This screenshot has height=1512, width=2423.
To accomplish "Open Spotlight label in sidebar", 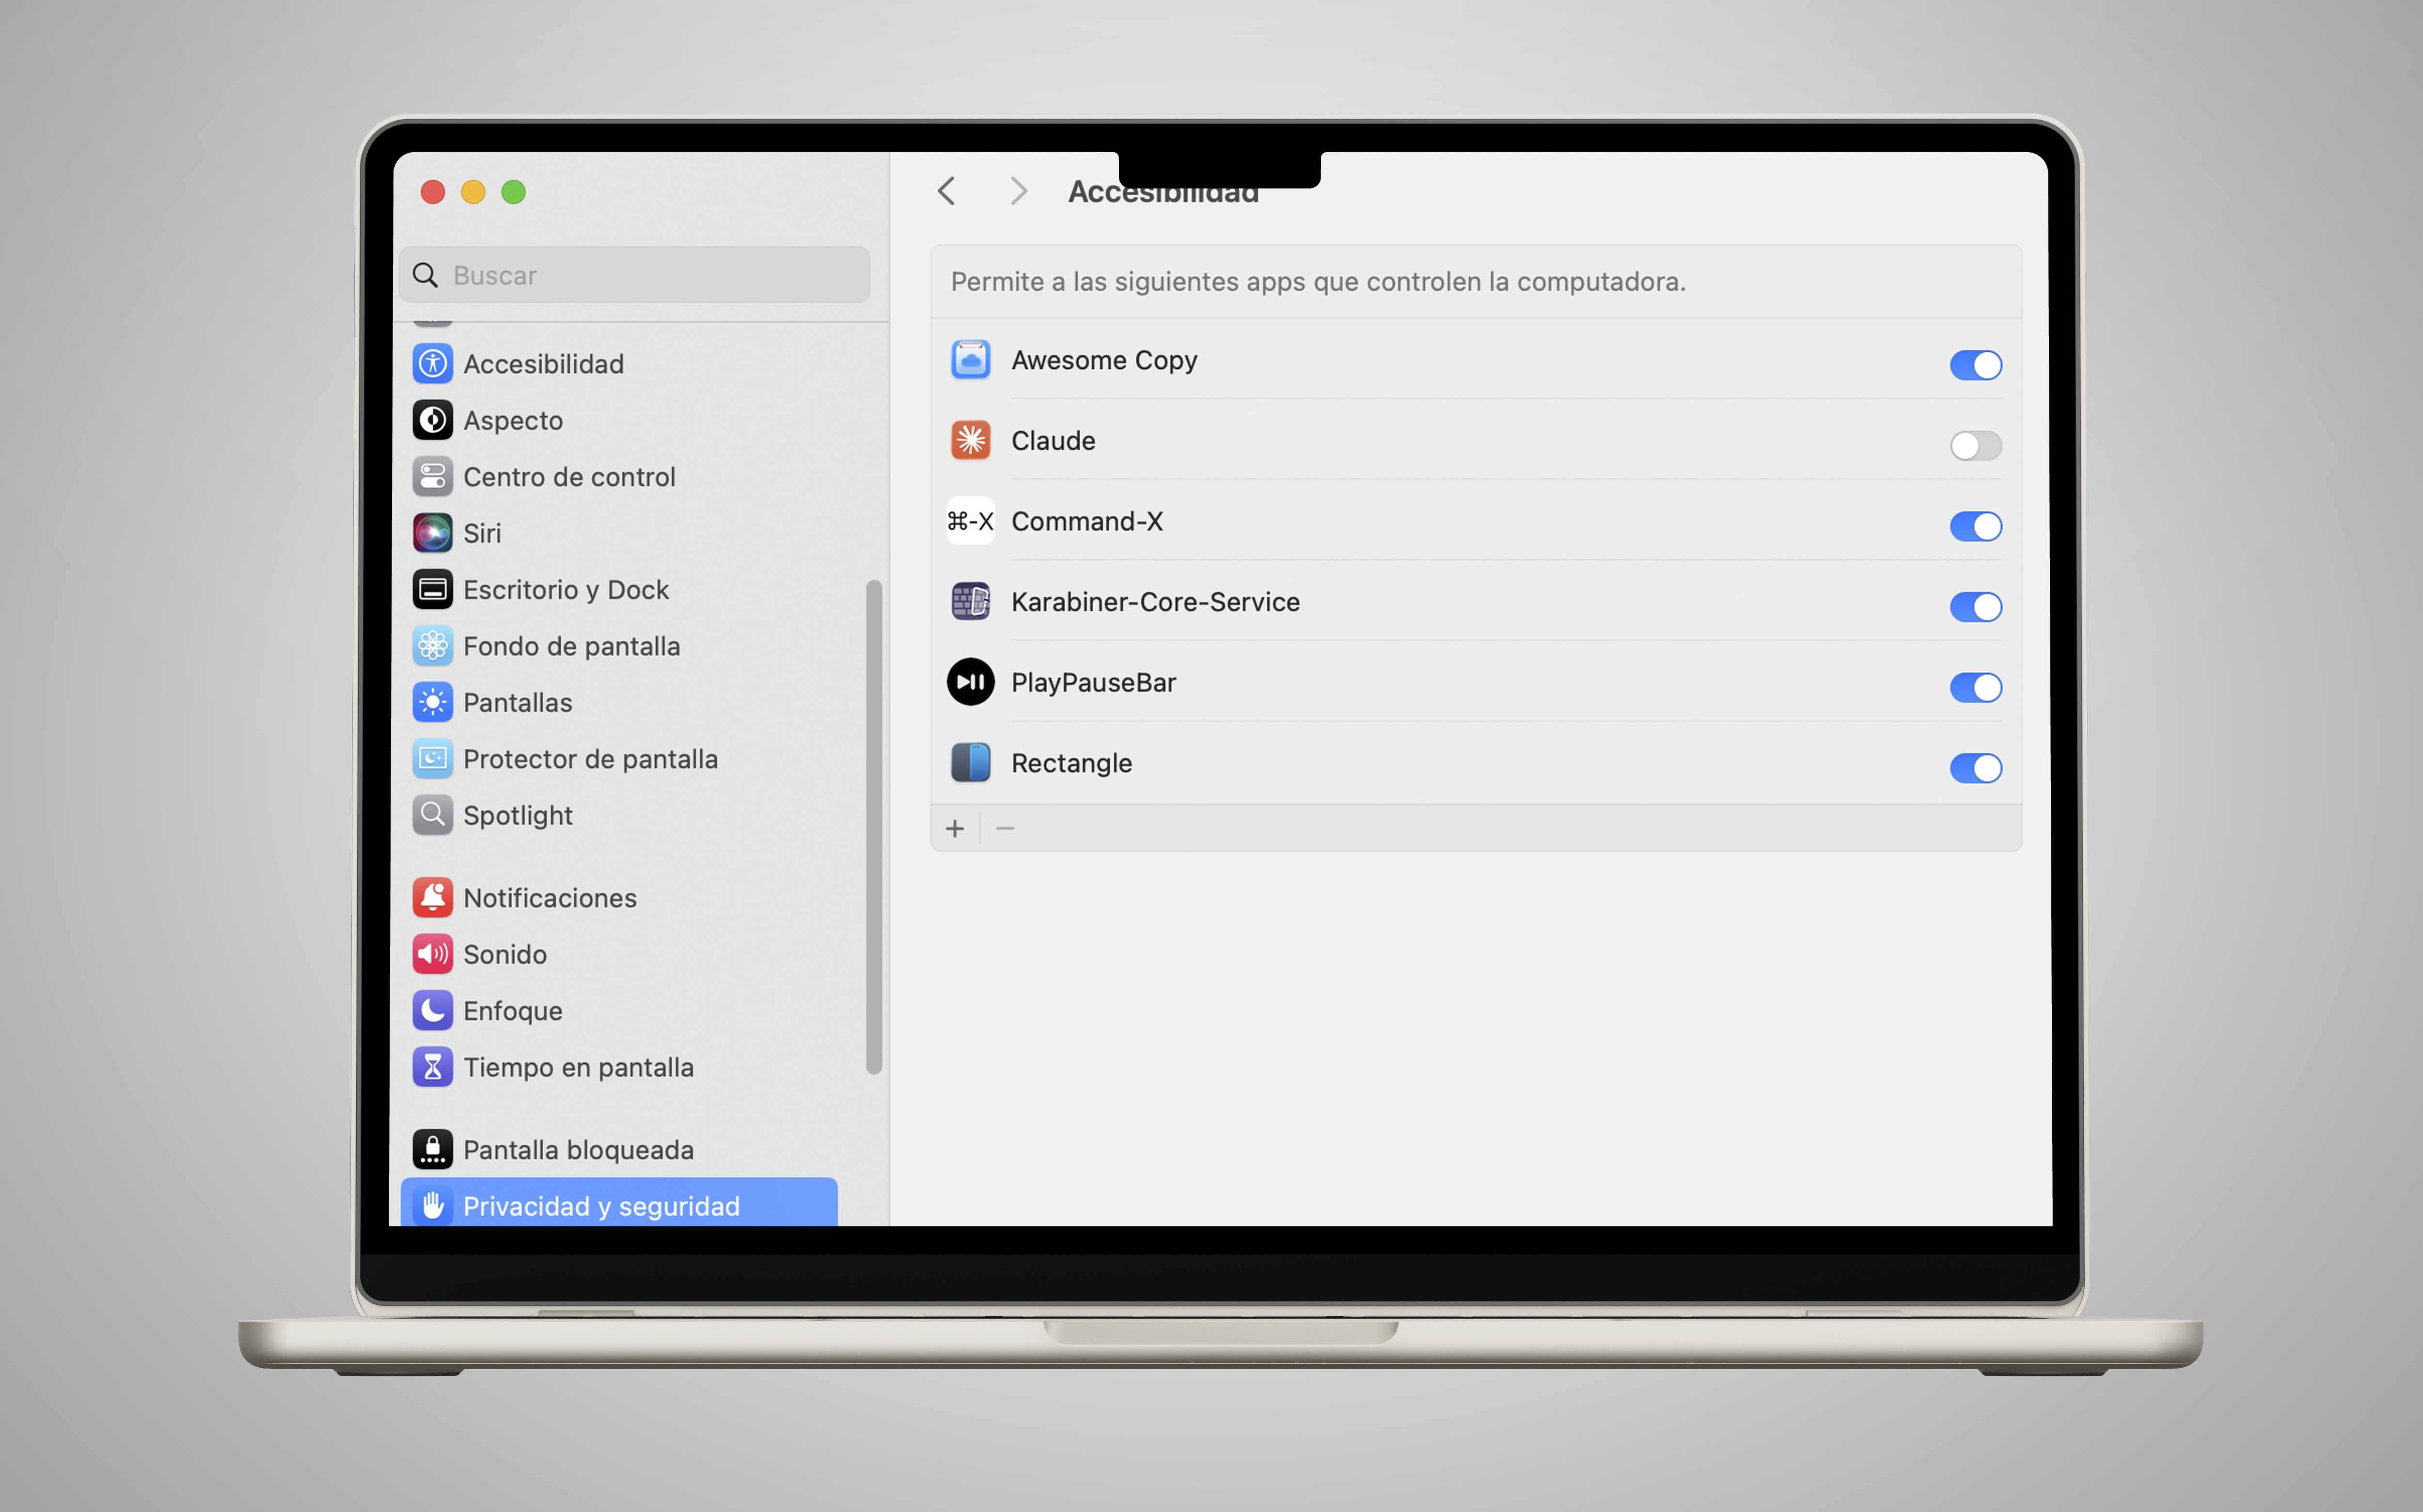I will pos(517,816).
